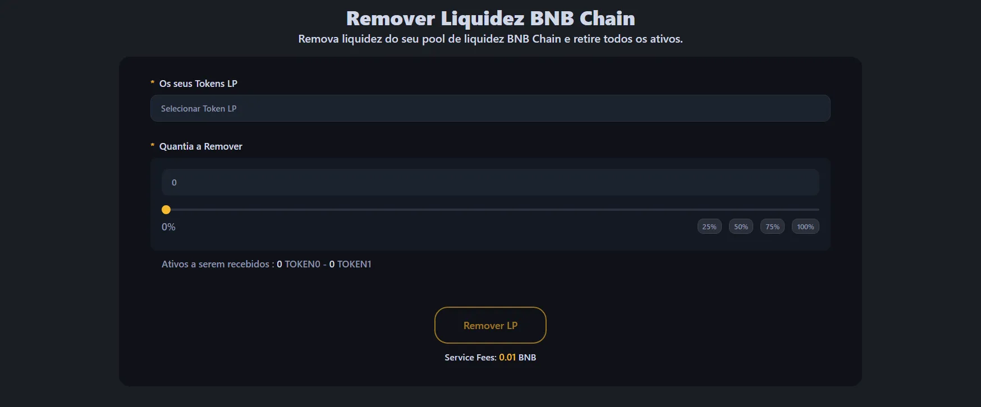The image size is (981, 407).
Task: Pick the 75% preset button
Action: (x=772, y=226)
